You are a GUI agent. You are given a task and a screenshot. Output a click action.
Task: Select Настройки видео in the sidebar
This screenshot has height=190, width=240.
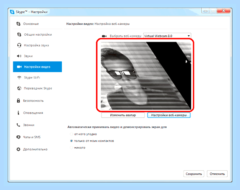click(38, 67)
